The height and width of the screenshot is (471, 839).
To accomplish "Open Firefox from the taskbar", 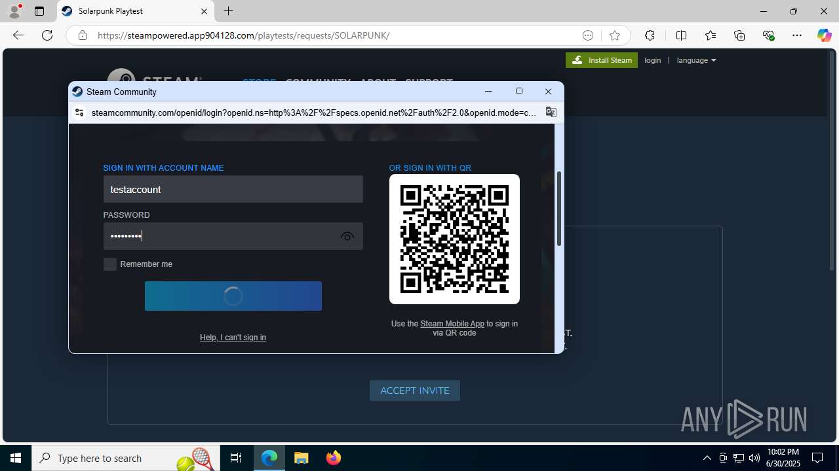I will pos(333,458).
